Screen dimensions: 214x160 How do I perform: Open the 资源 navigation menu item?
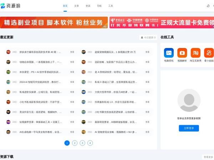point(88,6)
